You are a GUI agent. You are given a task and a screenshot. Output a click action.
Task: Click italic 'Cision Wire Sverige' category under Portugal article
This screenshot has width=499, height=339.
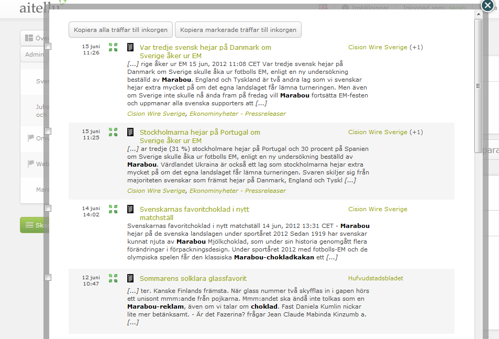coord(156,191)
